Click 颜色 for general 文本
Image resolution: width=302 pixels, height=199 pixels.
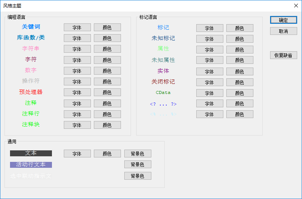tap(107, 154)
